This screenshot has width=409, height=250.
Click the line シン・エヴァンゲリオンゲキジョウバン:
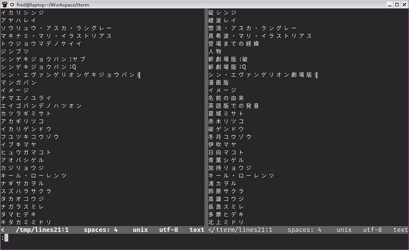[x=70, y=75]
